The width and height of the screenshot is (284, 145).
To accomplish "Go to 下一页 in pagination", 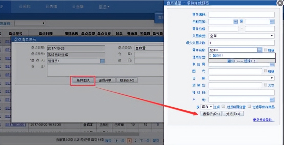I will pyautogui.click(x=145, y=141).
